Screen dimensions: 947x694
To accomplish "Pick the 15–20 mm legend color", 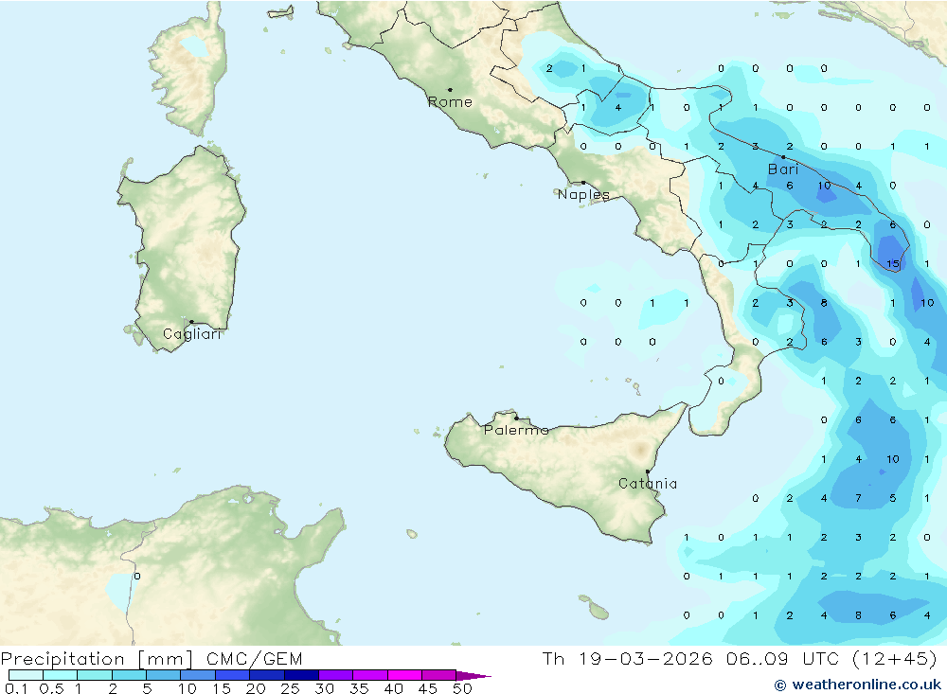I will [x=232, y=675].
